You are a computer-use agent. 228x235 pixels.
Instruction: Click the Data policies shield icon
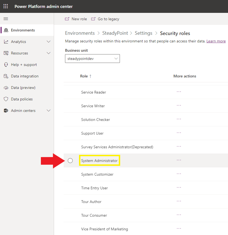click(6, 99)
